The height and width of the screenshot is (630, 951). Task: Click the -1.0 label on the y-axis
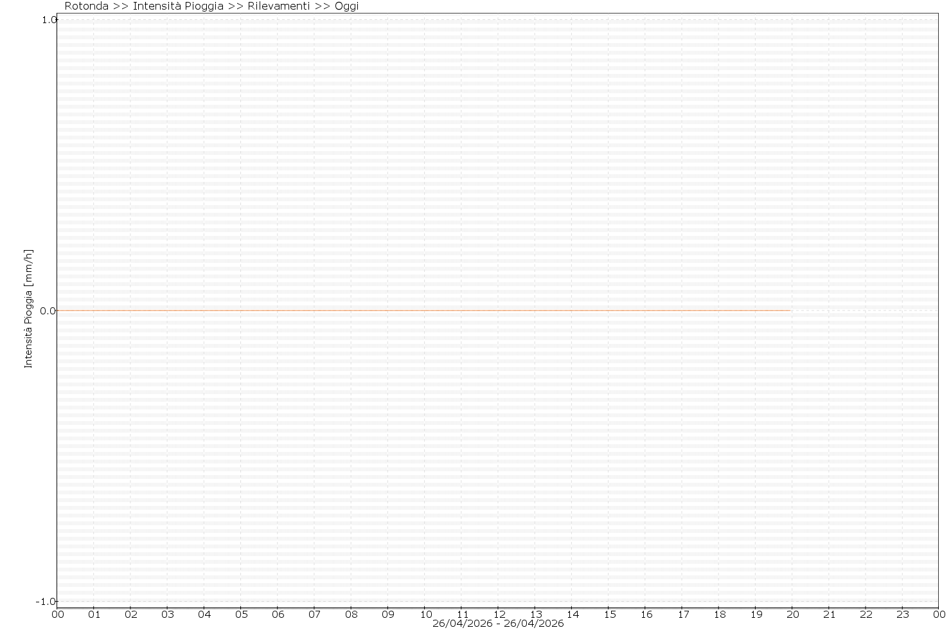point(46,602)
